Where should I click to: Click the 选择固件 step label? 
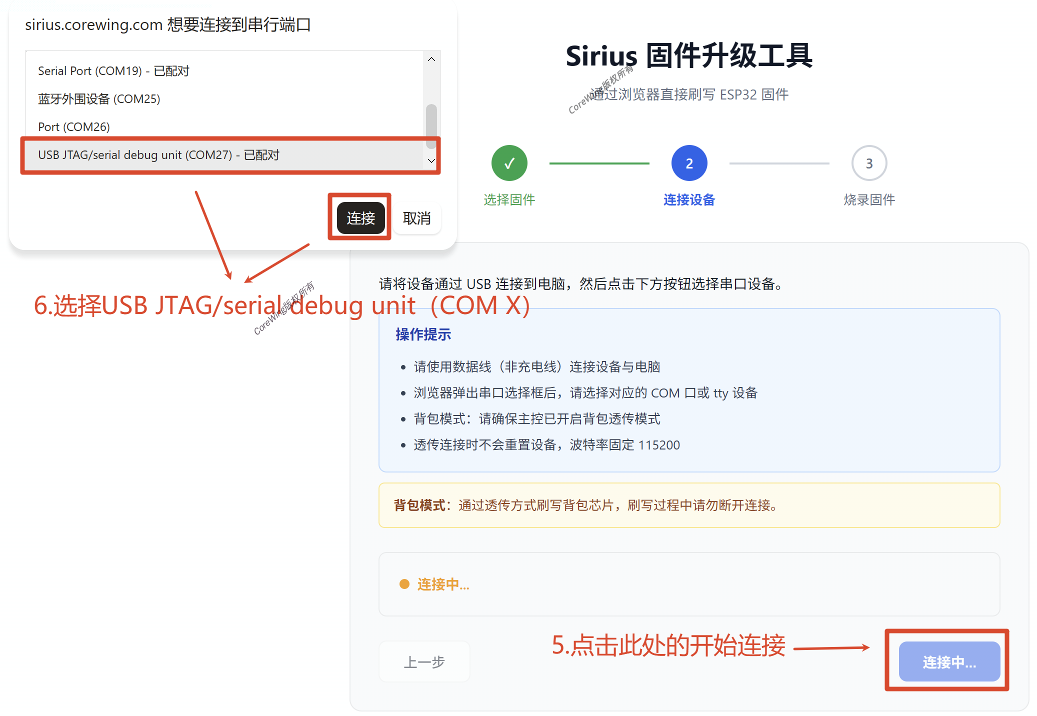[x=509, y=200]
